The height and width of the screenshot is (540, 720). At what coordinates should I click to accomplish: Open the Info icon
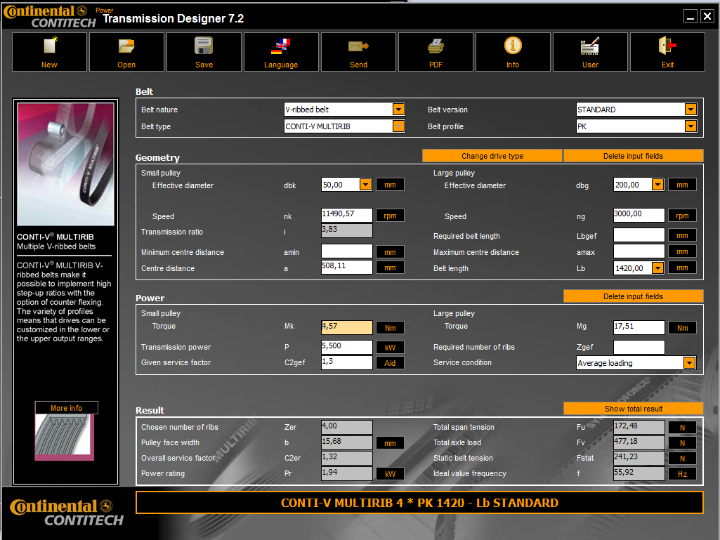click(x=513, y=52)
